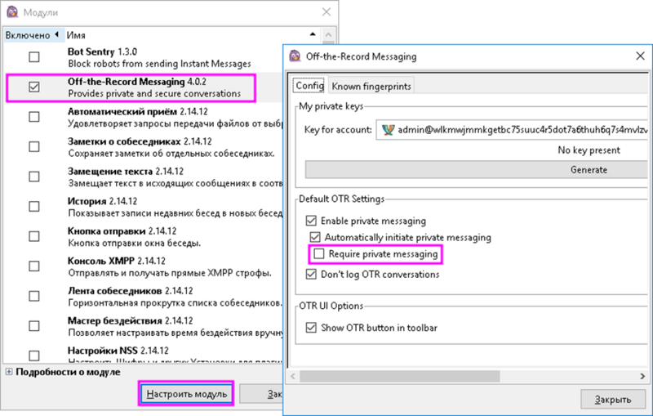Screen dimensions: 653x416
Task: Tick the Консоль XMPP plugin checkbox
Action: pos(34,266)
